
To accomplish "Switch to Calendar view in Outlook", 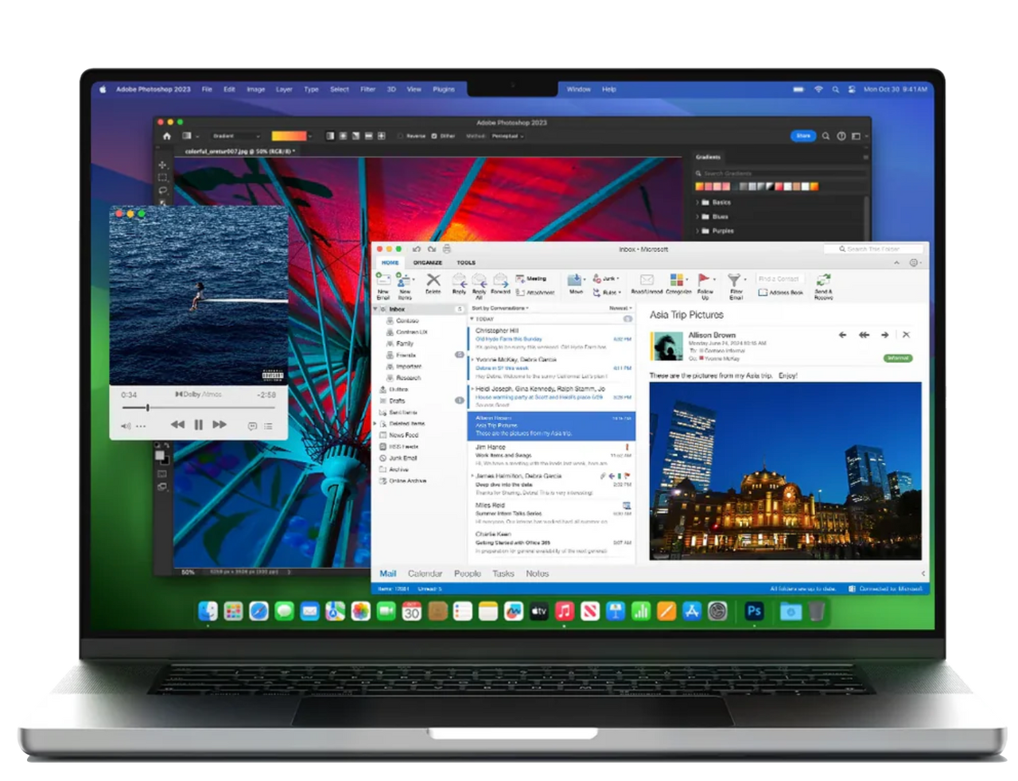I will [425, 573].
